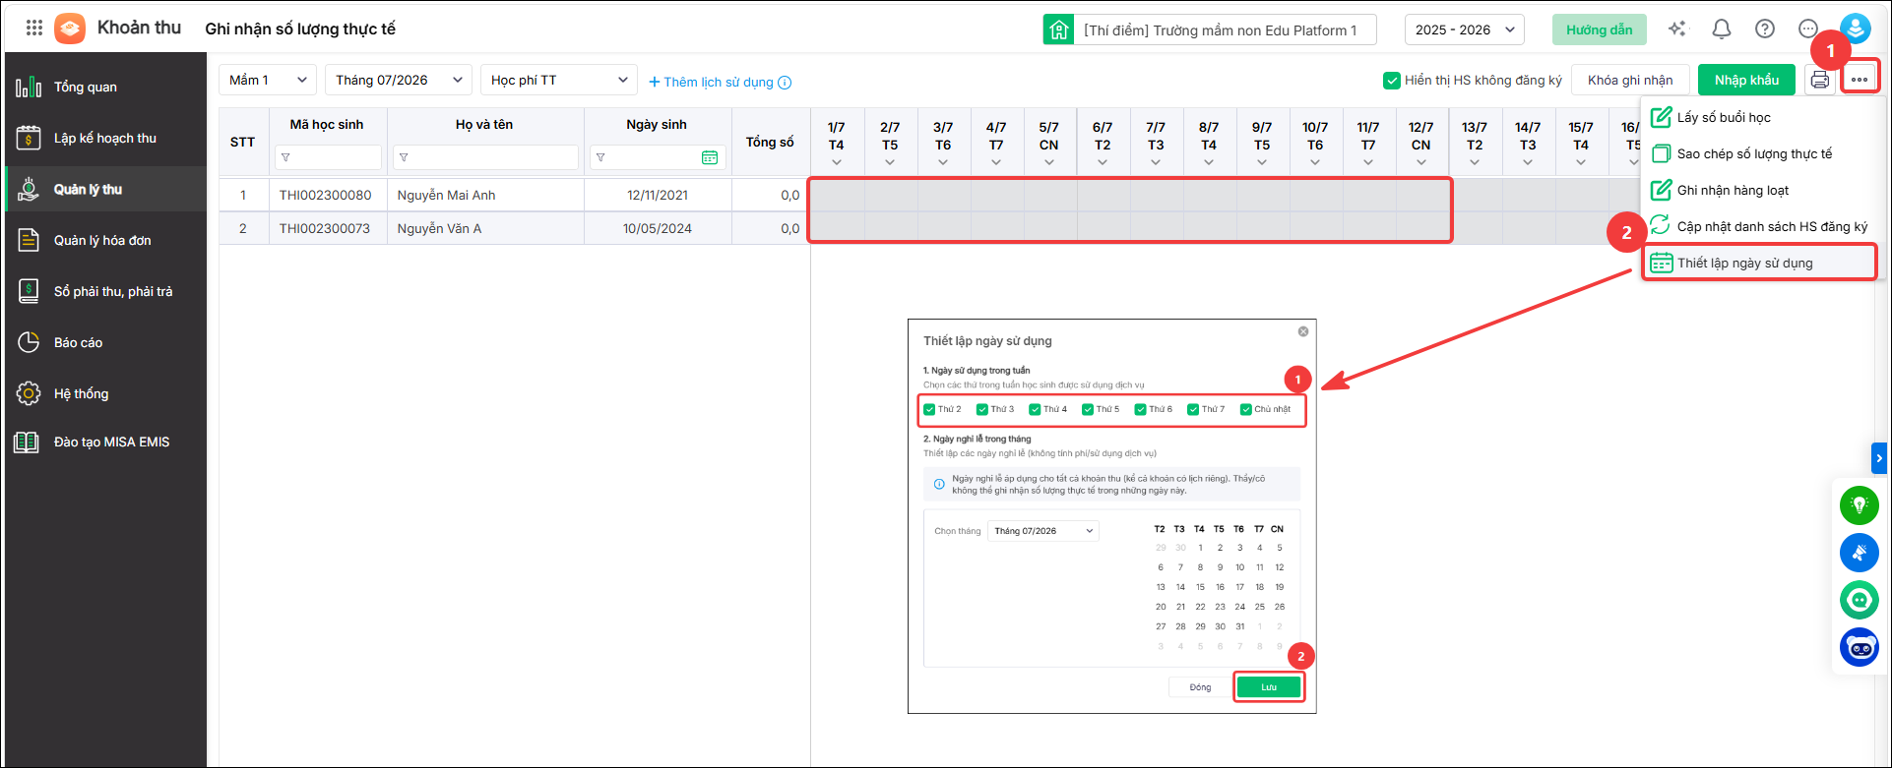Toggle Hiển thị HS không đăng ký checkbox
Screen dimensions: 1892x768
(x=1392, y=81)
